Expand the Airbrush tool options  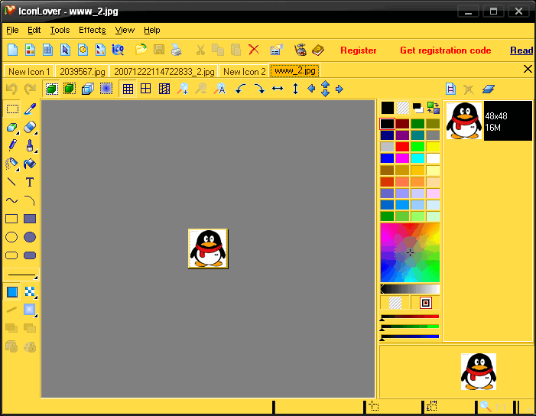coord(18,169)
